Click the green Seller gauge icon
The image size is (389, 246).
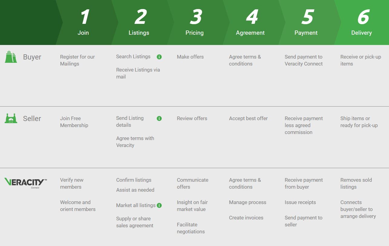[x=11, y=118]
